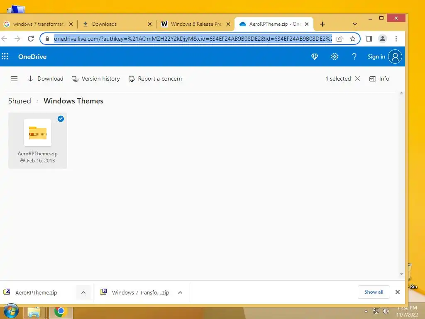The height and width of the screenshot is (319, 425).
Task: Close the AeroRPTheme.zip OneDrive tab
Action: click(307, 24)
